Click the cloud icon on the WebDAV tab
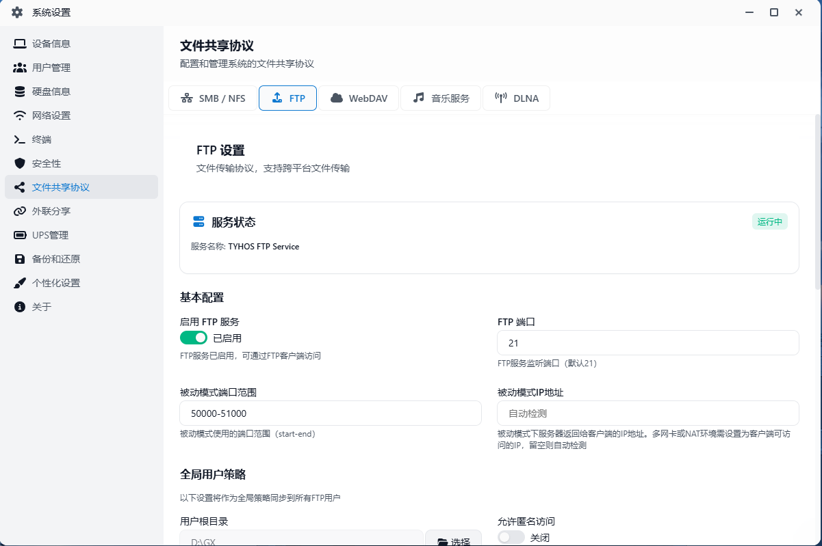Viewport: 822px width, 546px height. click(337, 98)
